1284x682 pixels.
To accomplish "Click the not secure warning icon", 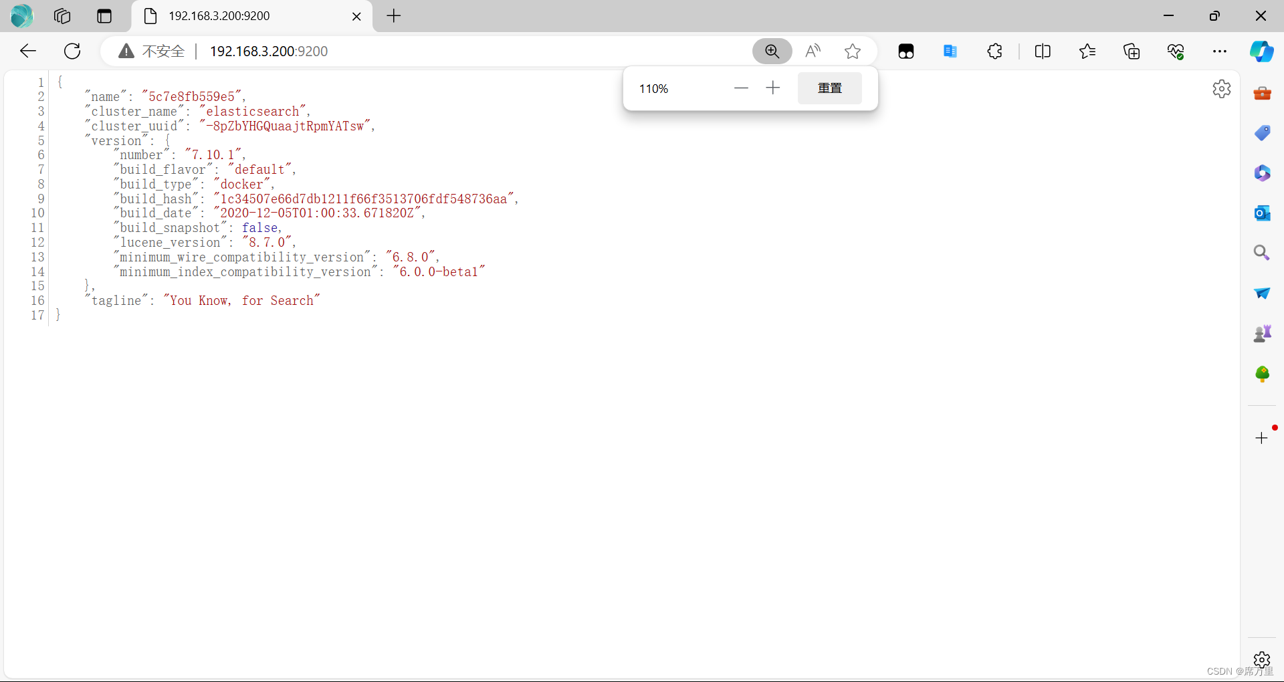I will coord(126,51).
